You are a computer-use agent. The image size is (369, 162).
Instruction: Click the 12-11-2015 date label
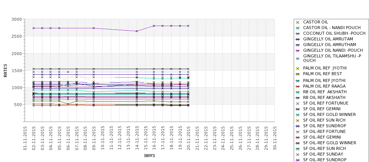[120, 138]
